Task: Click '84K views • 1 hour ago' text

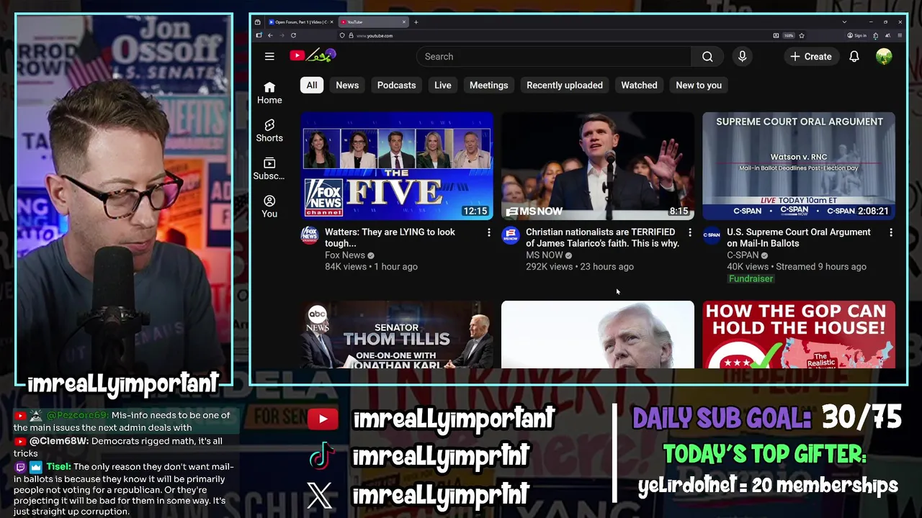Action: point(371,267)
